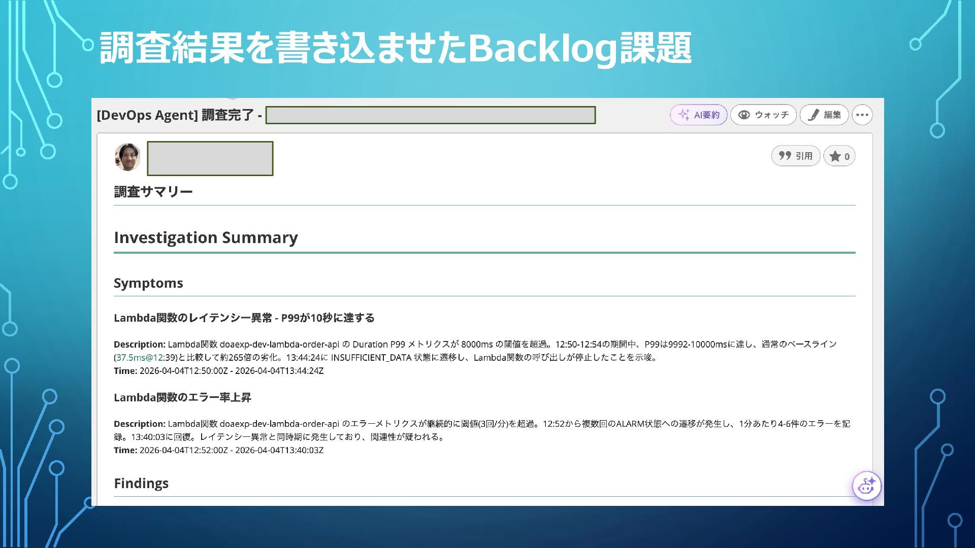This screenshot has width=975, height=548.
Task: Open the three-dots more options menu
Action: coord(862,115)
